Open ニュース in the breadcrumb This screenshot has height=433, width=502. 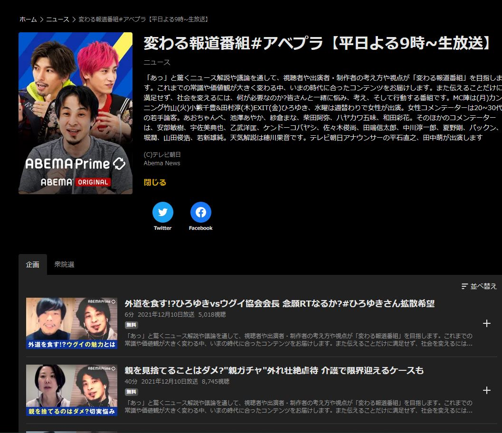pyautogui.click(x=57, y=19)
